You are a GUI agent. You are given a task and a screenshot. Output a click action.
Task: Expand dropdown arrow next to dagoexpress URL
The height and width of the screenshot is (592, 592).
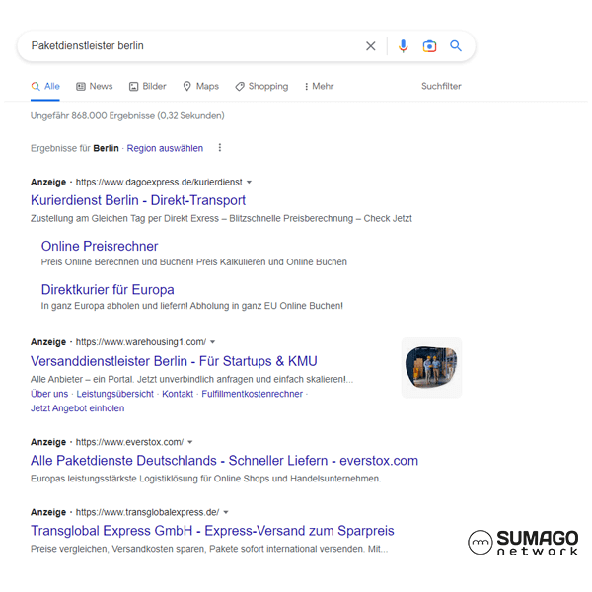[249, 182]
